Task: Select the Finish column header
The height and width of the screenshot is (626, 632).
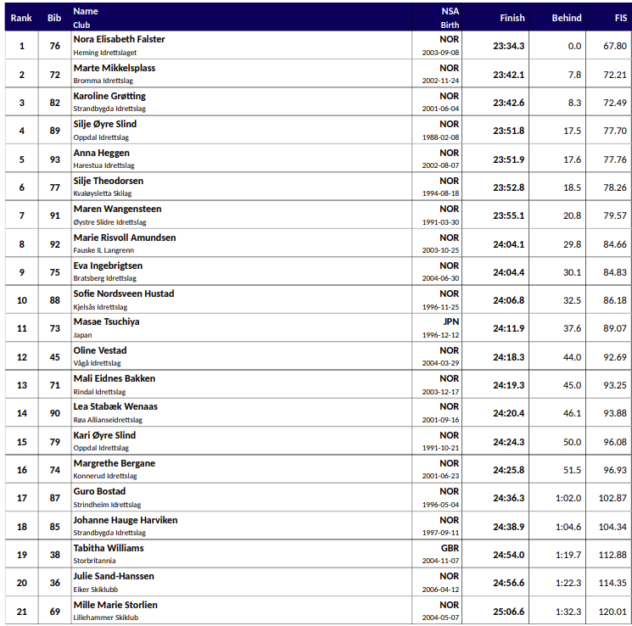Action: click(x=512, y=18)
